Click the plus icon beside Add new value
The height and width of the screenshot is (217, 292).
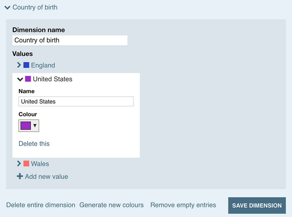pos(20,176)
